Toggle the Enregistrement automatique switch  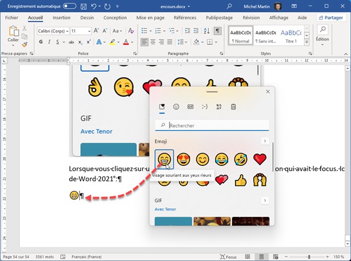point(69,6)
